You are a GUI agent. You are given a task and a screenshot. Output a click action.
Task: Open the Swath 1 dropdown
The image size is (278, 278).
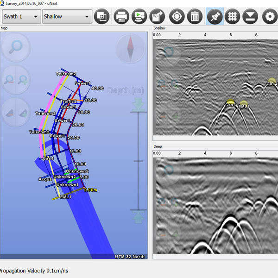click(20, 17)
